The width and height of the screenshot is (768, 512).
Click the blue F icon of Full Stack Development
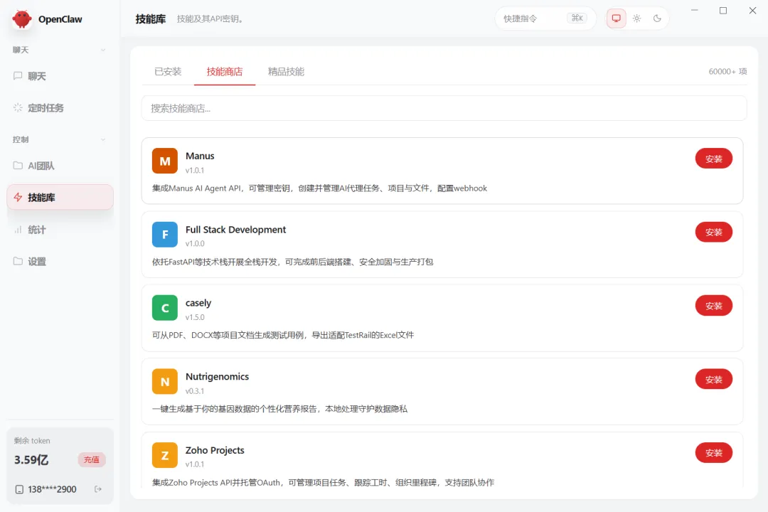(164, 234)
